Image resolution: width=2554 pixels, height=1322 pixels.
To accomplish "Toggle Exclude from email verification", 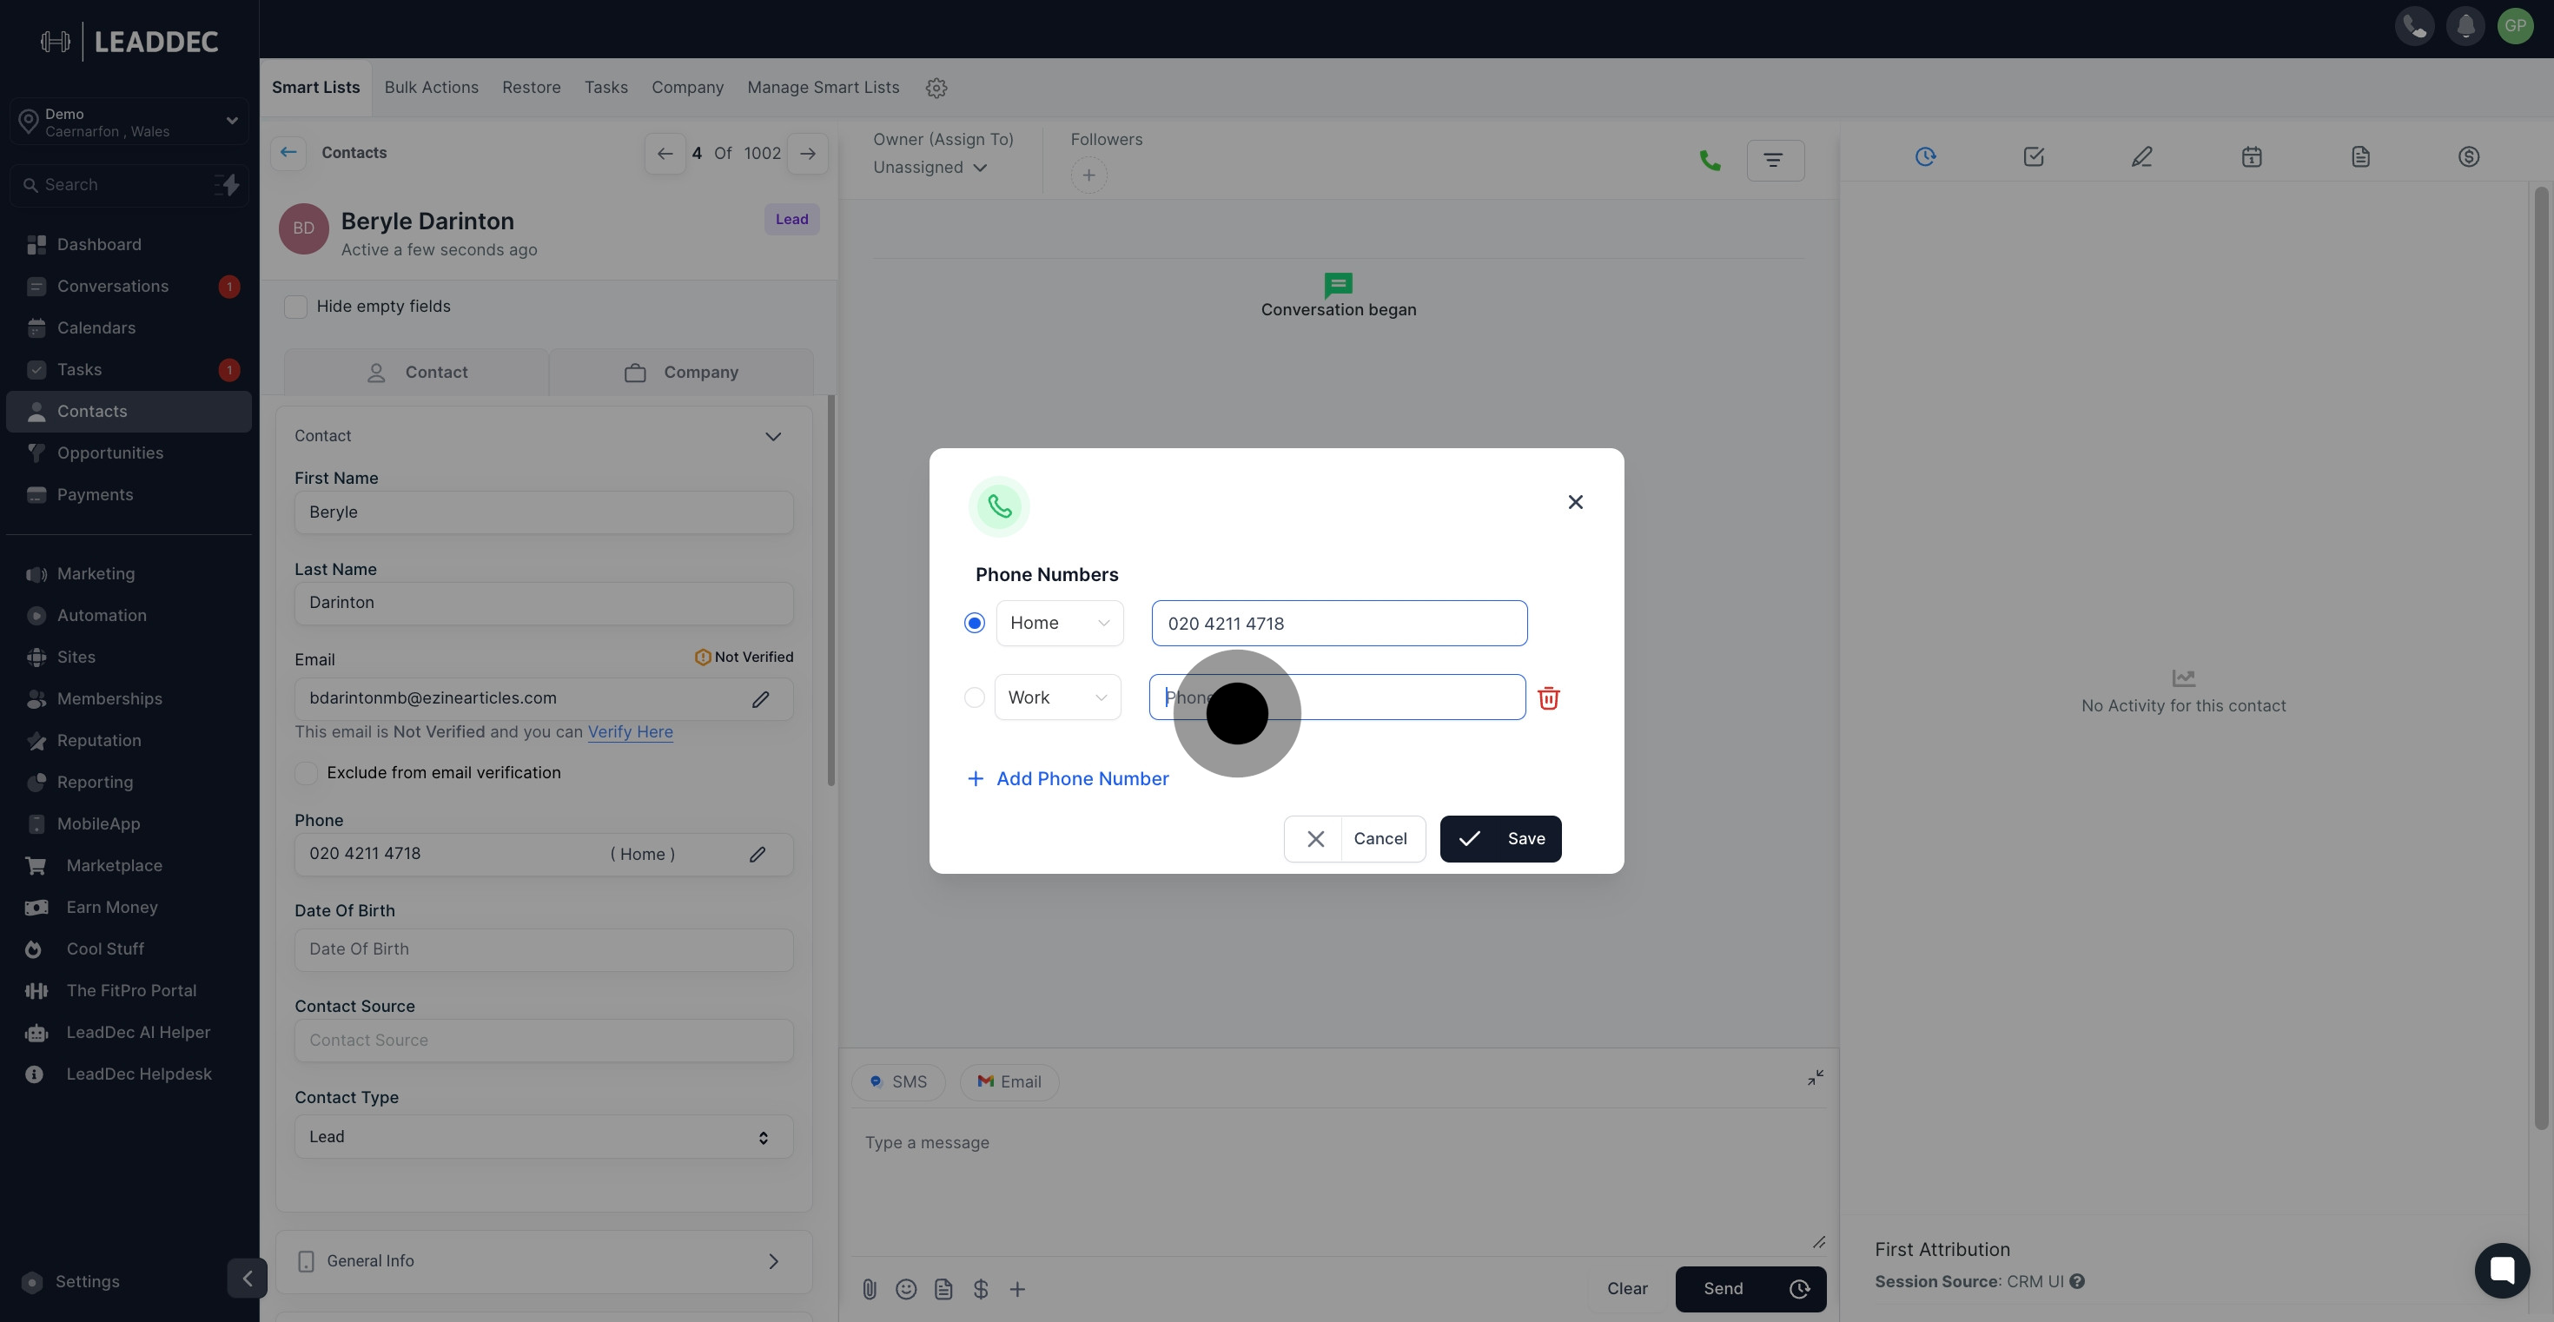I will tap(307, 773).
